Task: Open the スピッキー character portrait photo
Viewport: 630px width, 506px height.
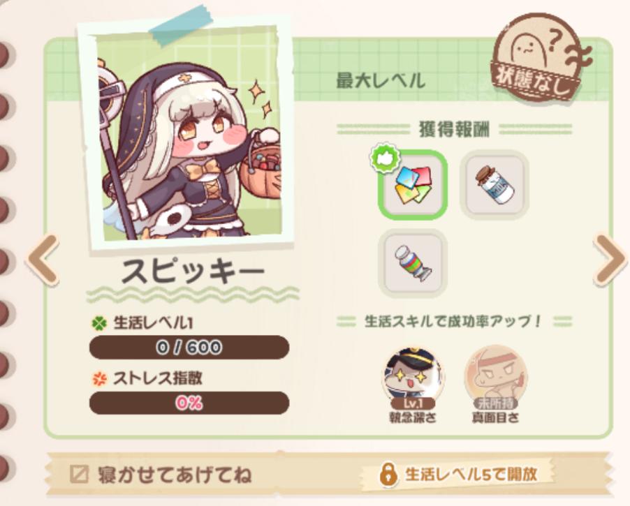Action: click(186, 135)
